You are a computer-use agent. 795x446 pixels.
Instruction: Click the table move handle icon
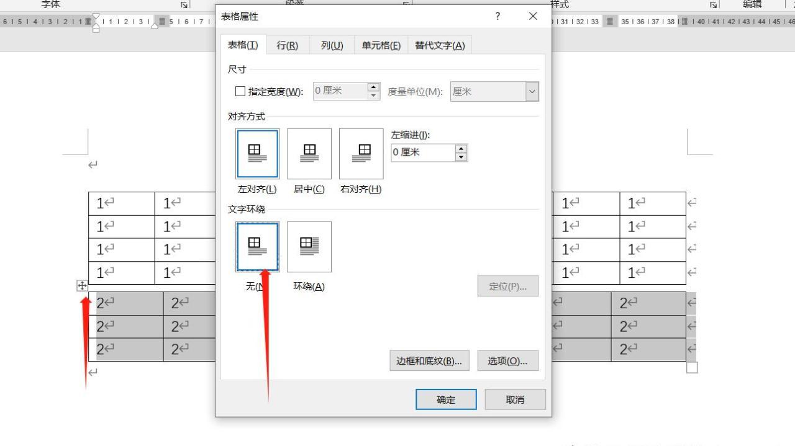coord(82,285)
